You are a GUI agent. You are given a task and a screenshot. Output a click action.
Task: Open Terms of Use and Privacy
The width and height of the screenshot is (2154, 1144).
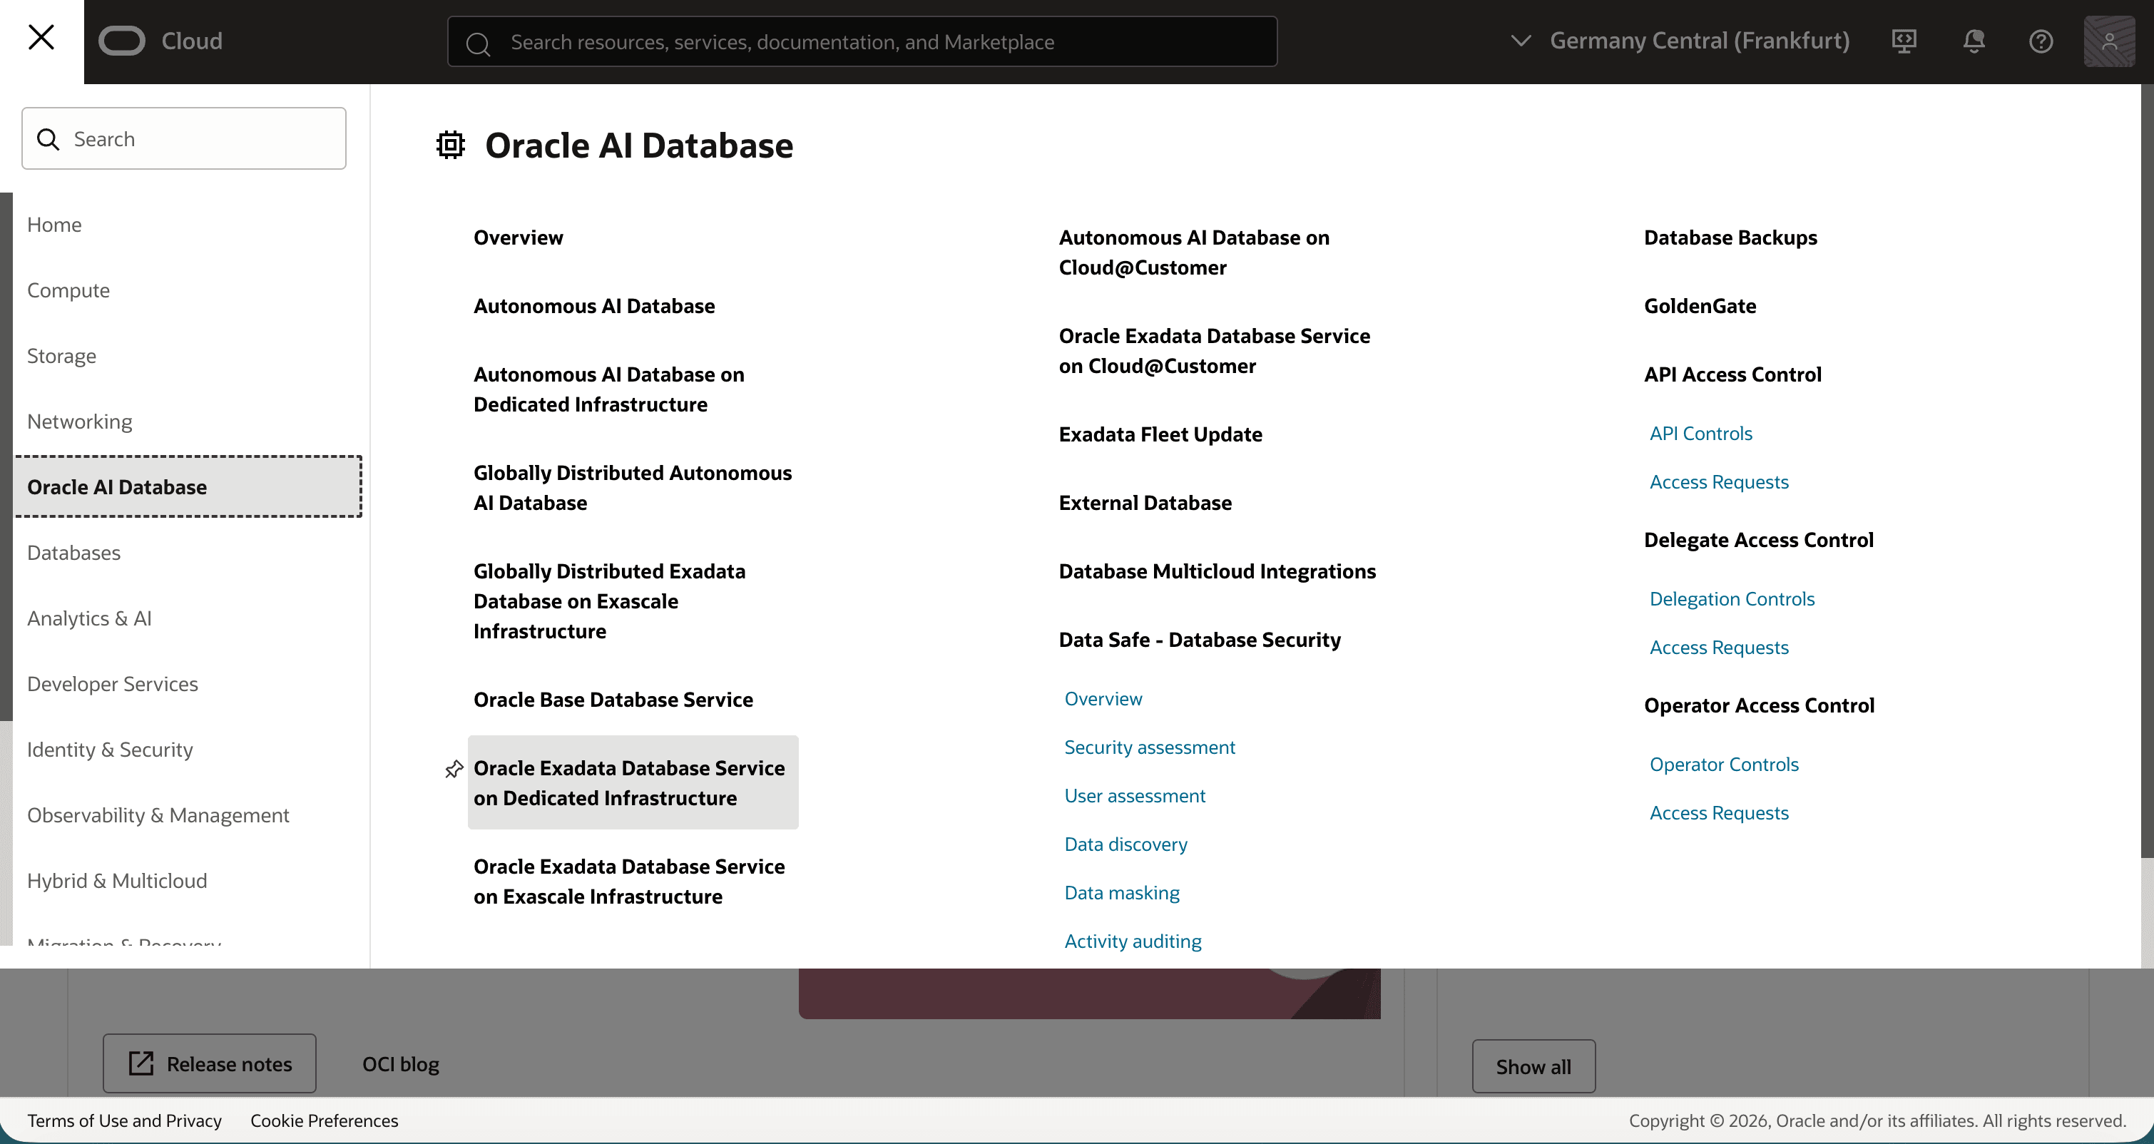tap(125, 1120)
